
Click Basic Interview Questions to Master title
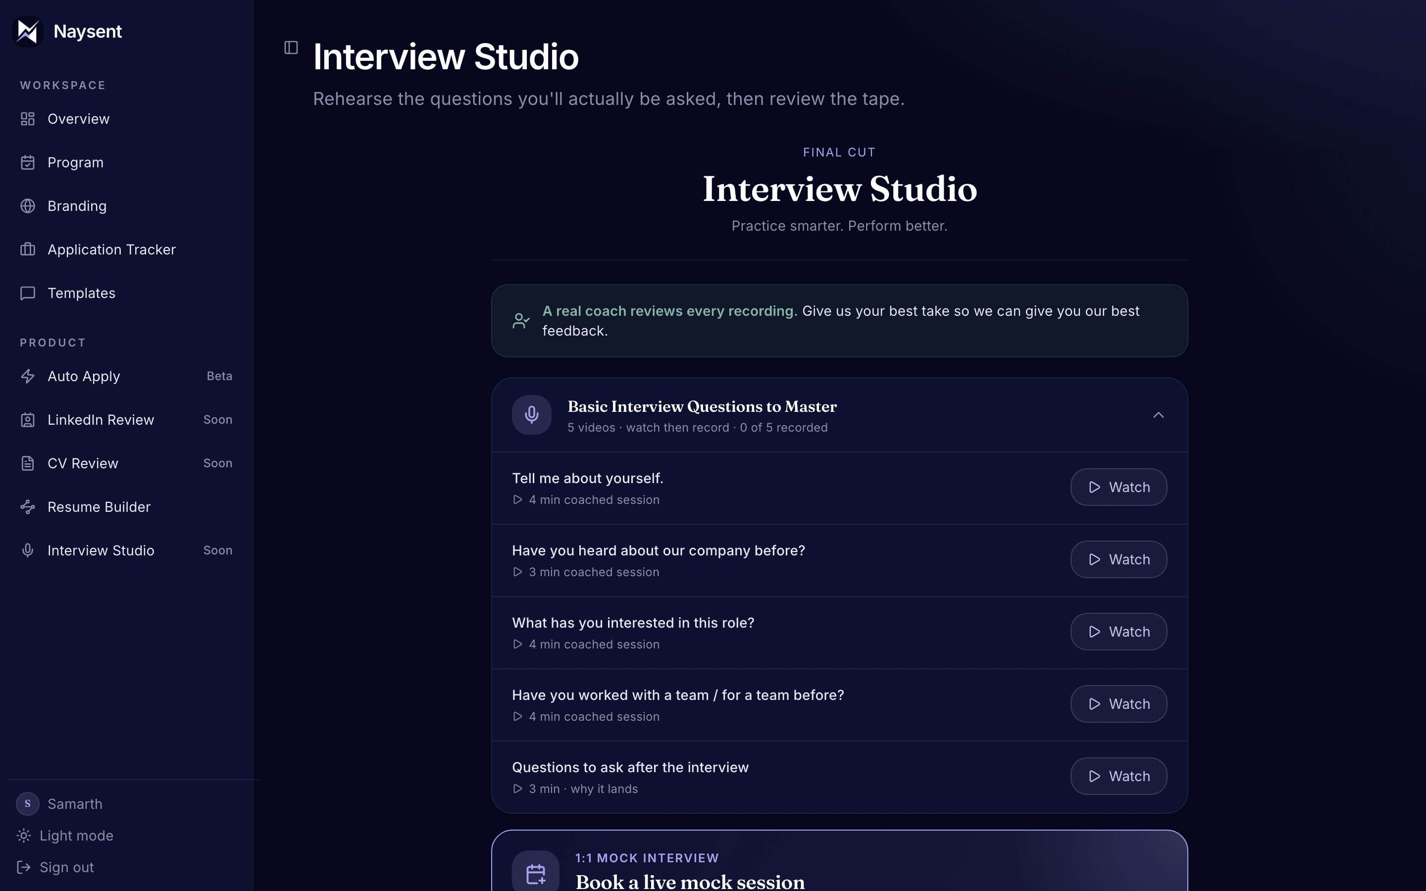[x=702, y=406]
